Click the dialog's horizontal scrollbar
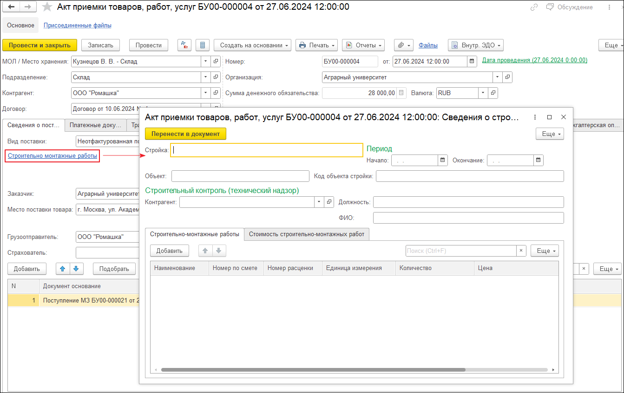Viewport: 624px width, 393px height. (313, 370)
